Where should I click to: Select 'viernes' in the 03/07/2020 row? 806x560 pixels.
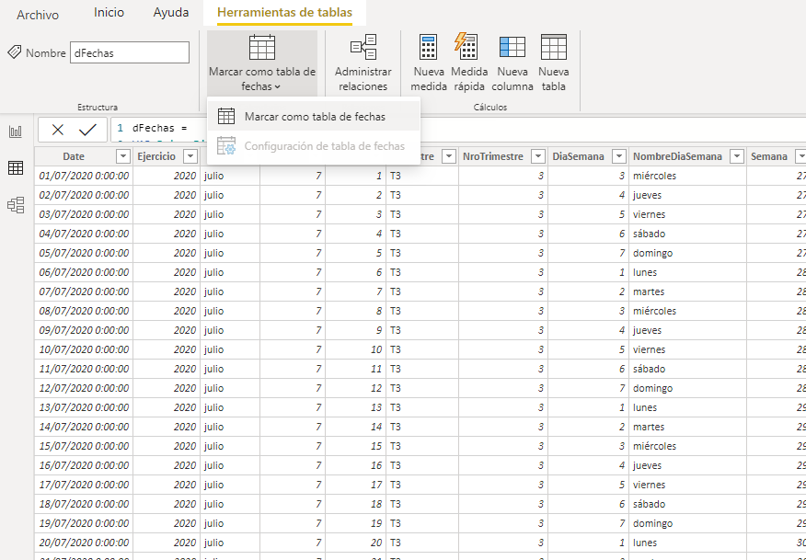[650, 214]
